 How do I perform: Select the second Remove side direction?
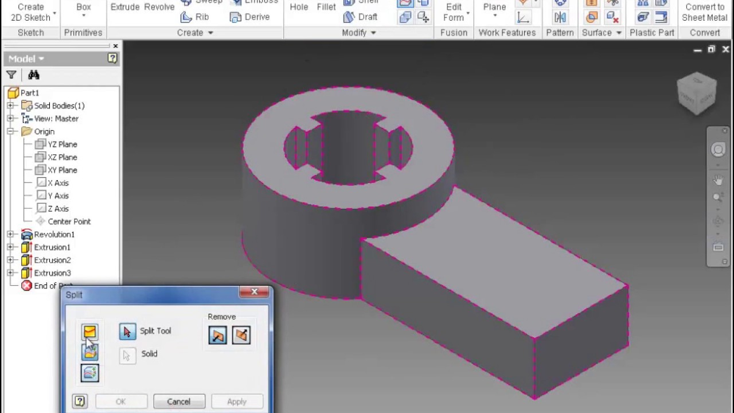[241, 335]
